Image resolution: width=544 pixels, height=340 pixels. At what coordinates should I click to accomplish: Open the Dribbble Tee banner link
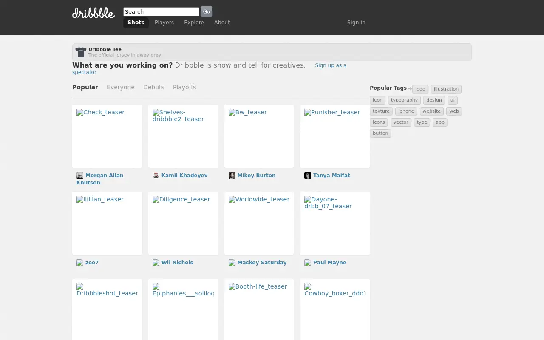272,52
